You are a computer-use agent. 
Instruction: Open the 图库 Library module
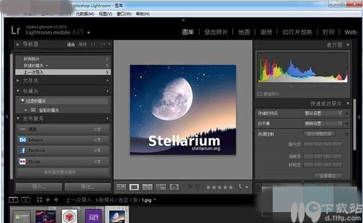pos(188,32)
